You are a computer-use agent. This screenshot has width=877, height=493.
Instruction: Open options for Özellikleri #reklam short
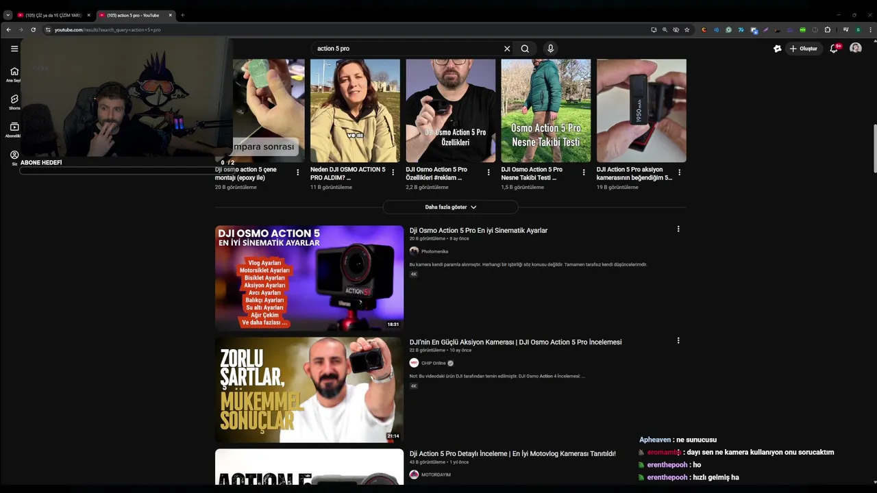489,173
